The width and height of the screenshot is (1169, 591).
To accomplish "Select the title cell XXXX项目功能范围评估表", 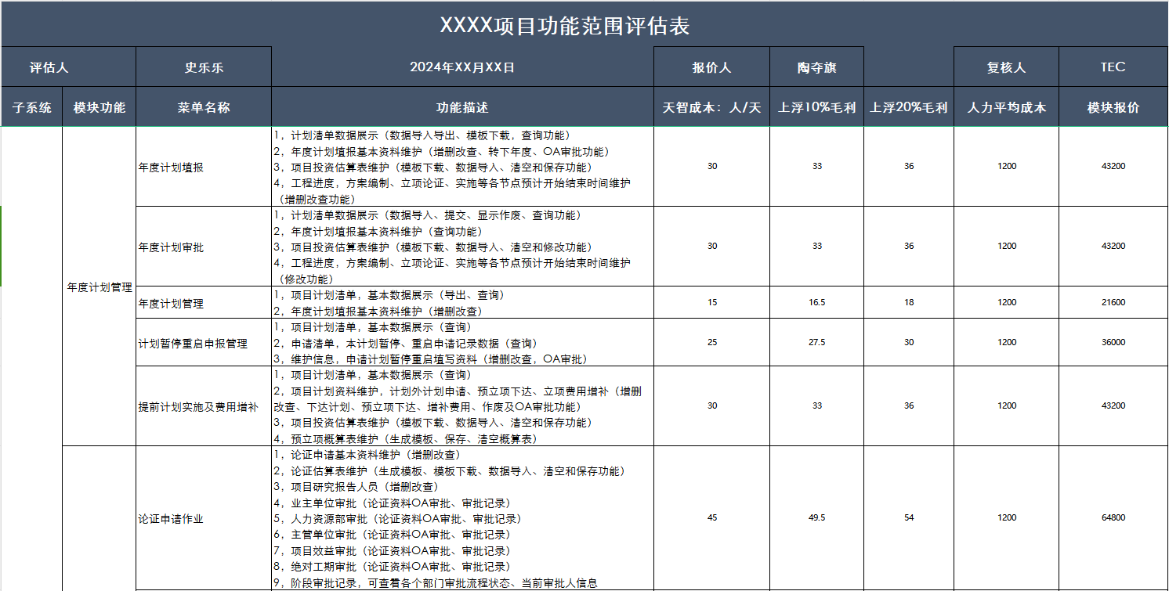I will (584, 24).
